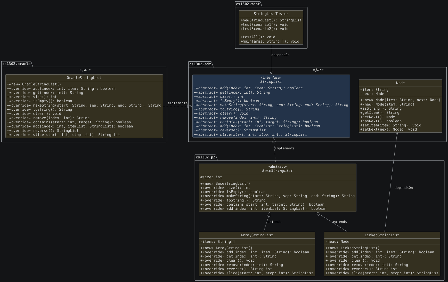Click the «new» ArrayStringList() constructor row

(x=226, y=248)
